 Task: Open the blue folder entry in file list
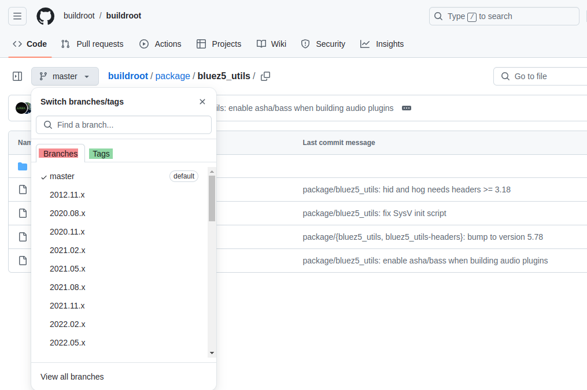23,166
